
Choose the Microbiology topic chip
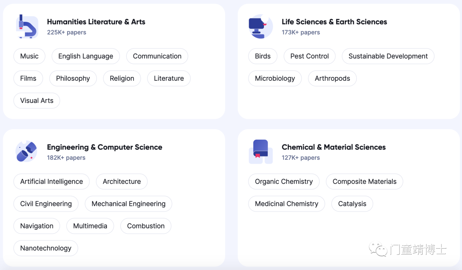pyautogui.click(x=275, y=79)
